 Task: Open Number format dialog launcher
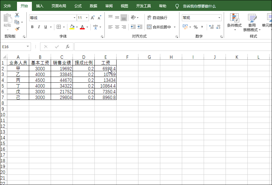[x=221, y=37]
